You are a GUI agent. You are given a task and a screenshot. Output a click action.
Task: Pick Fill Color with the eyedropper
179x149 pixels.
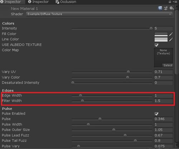[x=171, y=34]
